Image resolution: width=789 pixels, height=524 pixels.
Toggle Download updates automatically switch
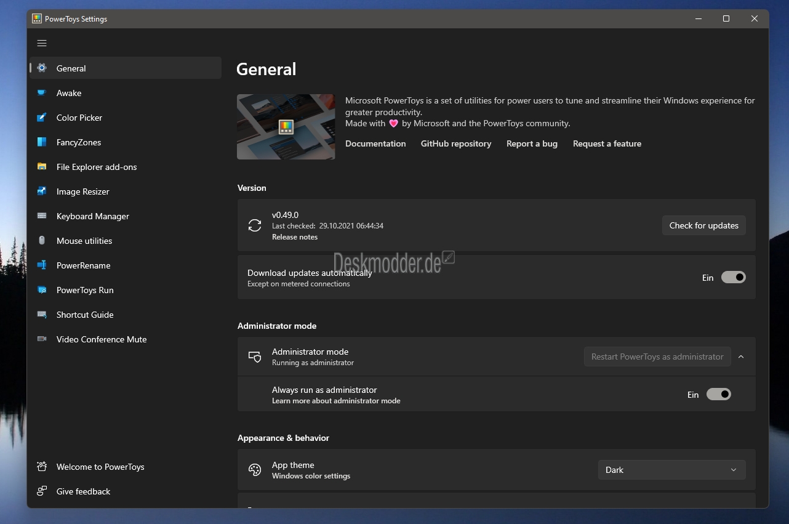pyautogui.click(x=734, y=278)
